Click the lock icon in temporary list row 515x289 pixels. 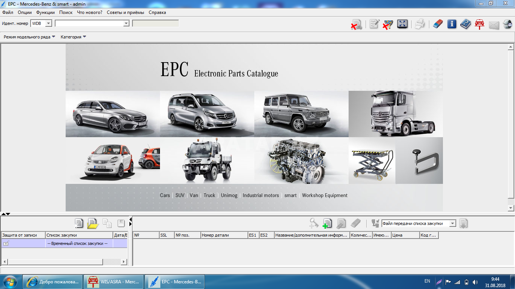6,243
